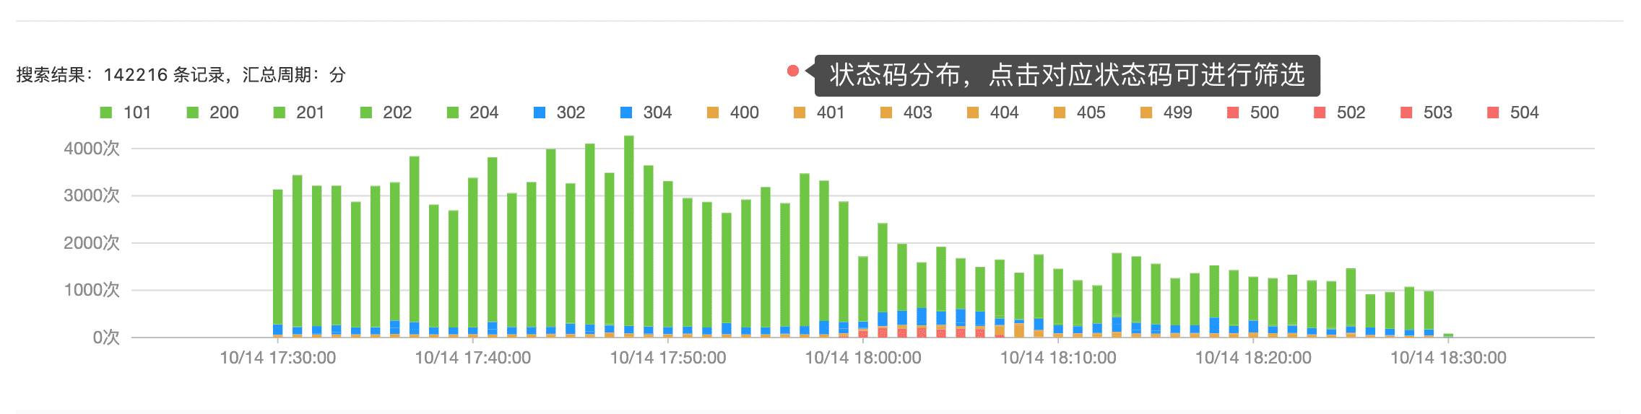Click the red 504 legend icon

pos(1493,113)
